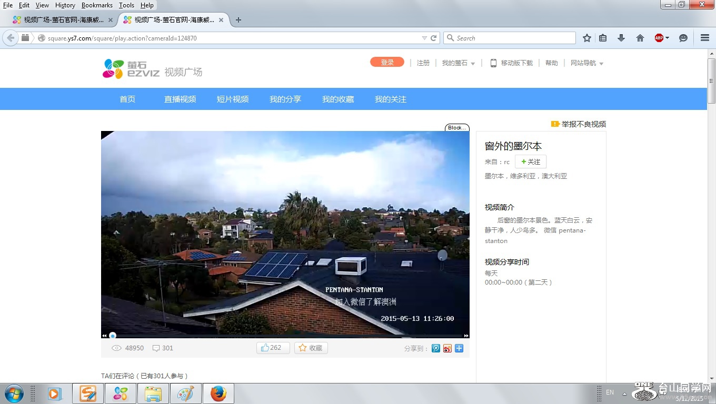Click the video progress slider handle

[x=112, y=336]
